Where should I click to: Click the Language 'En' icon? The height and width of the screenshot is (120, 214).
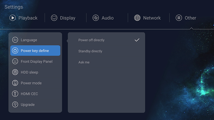[x=15, y=40]
